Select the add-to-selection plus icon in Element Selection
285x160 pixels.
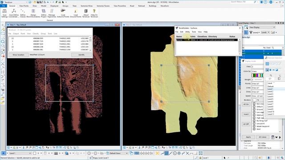tap(270, 70)
